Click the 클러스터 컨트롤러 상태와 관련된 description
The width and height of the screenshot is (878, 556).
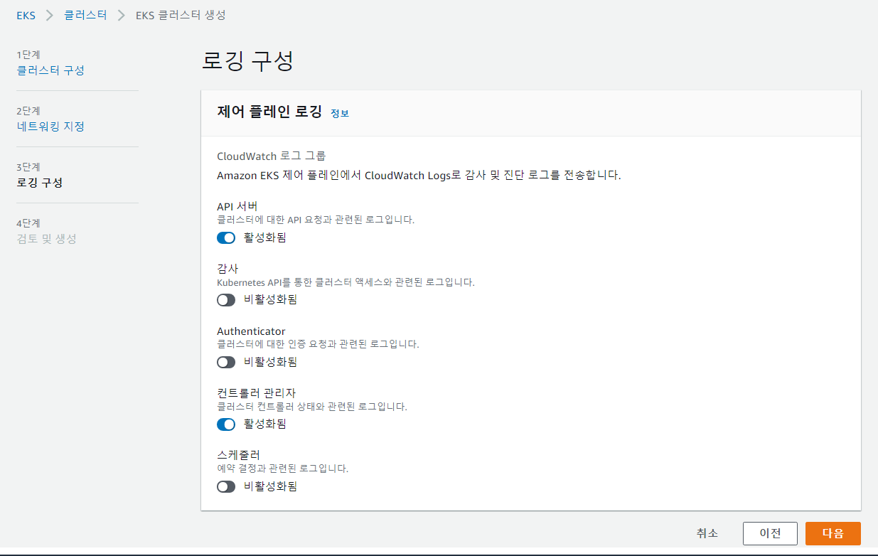click(312, 407)
